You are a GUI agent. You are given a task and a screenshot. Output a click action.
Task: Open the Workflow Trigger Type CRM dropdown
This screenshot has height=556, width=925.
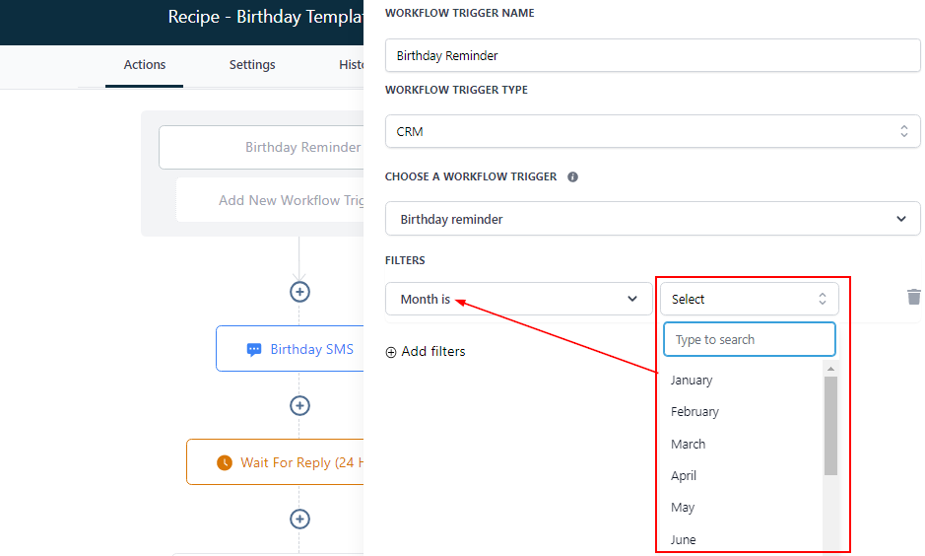click(x=652, y=131)
